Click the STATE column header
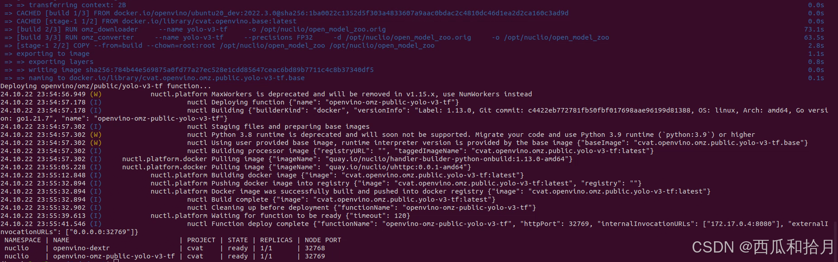This screenshot has width=838, height=262. [238, 240]
